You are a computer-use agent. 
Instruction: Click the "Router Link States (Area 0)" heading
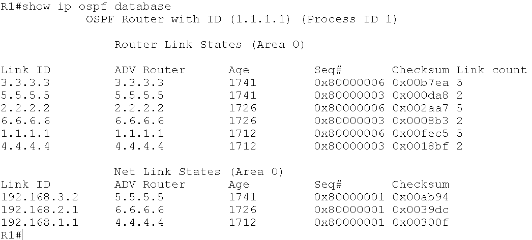pyautogui.click(x=209, y=45)
